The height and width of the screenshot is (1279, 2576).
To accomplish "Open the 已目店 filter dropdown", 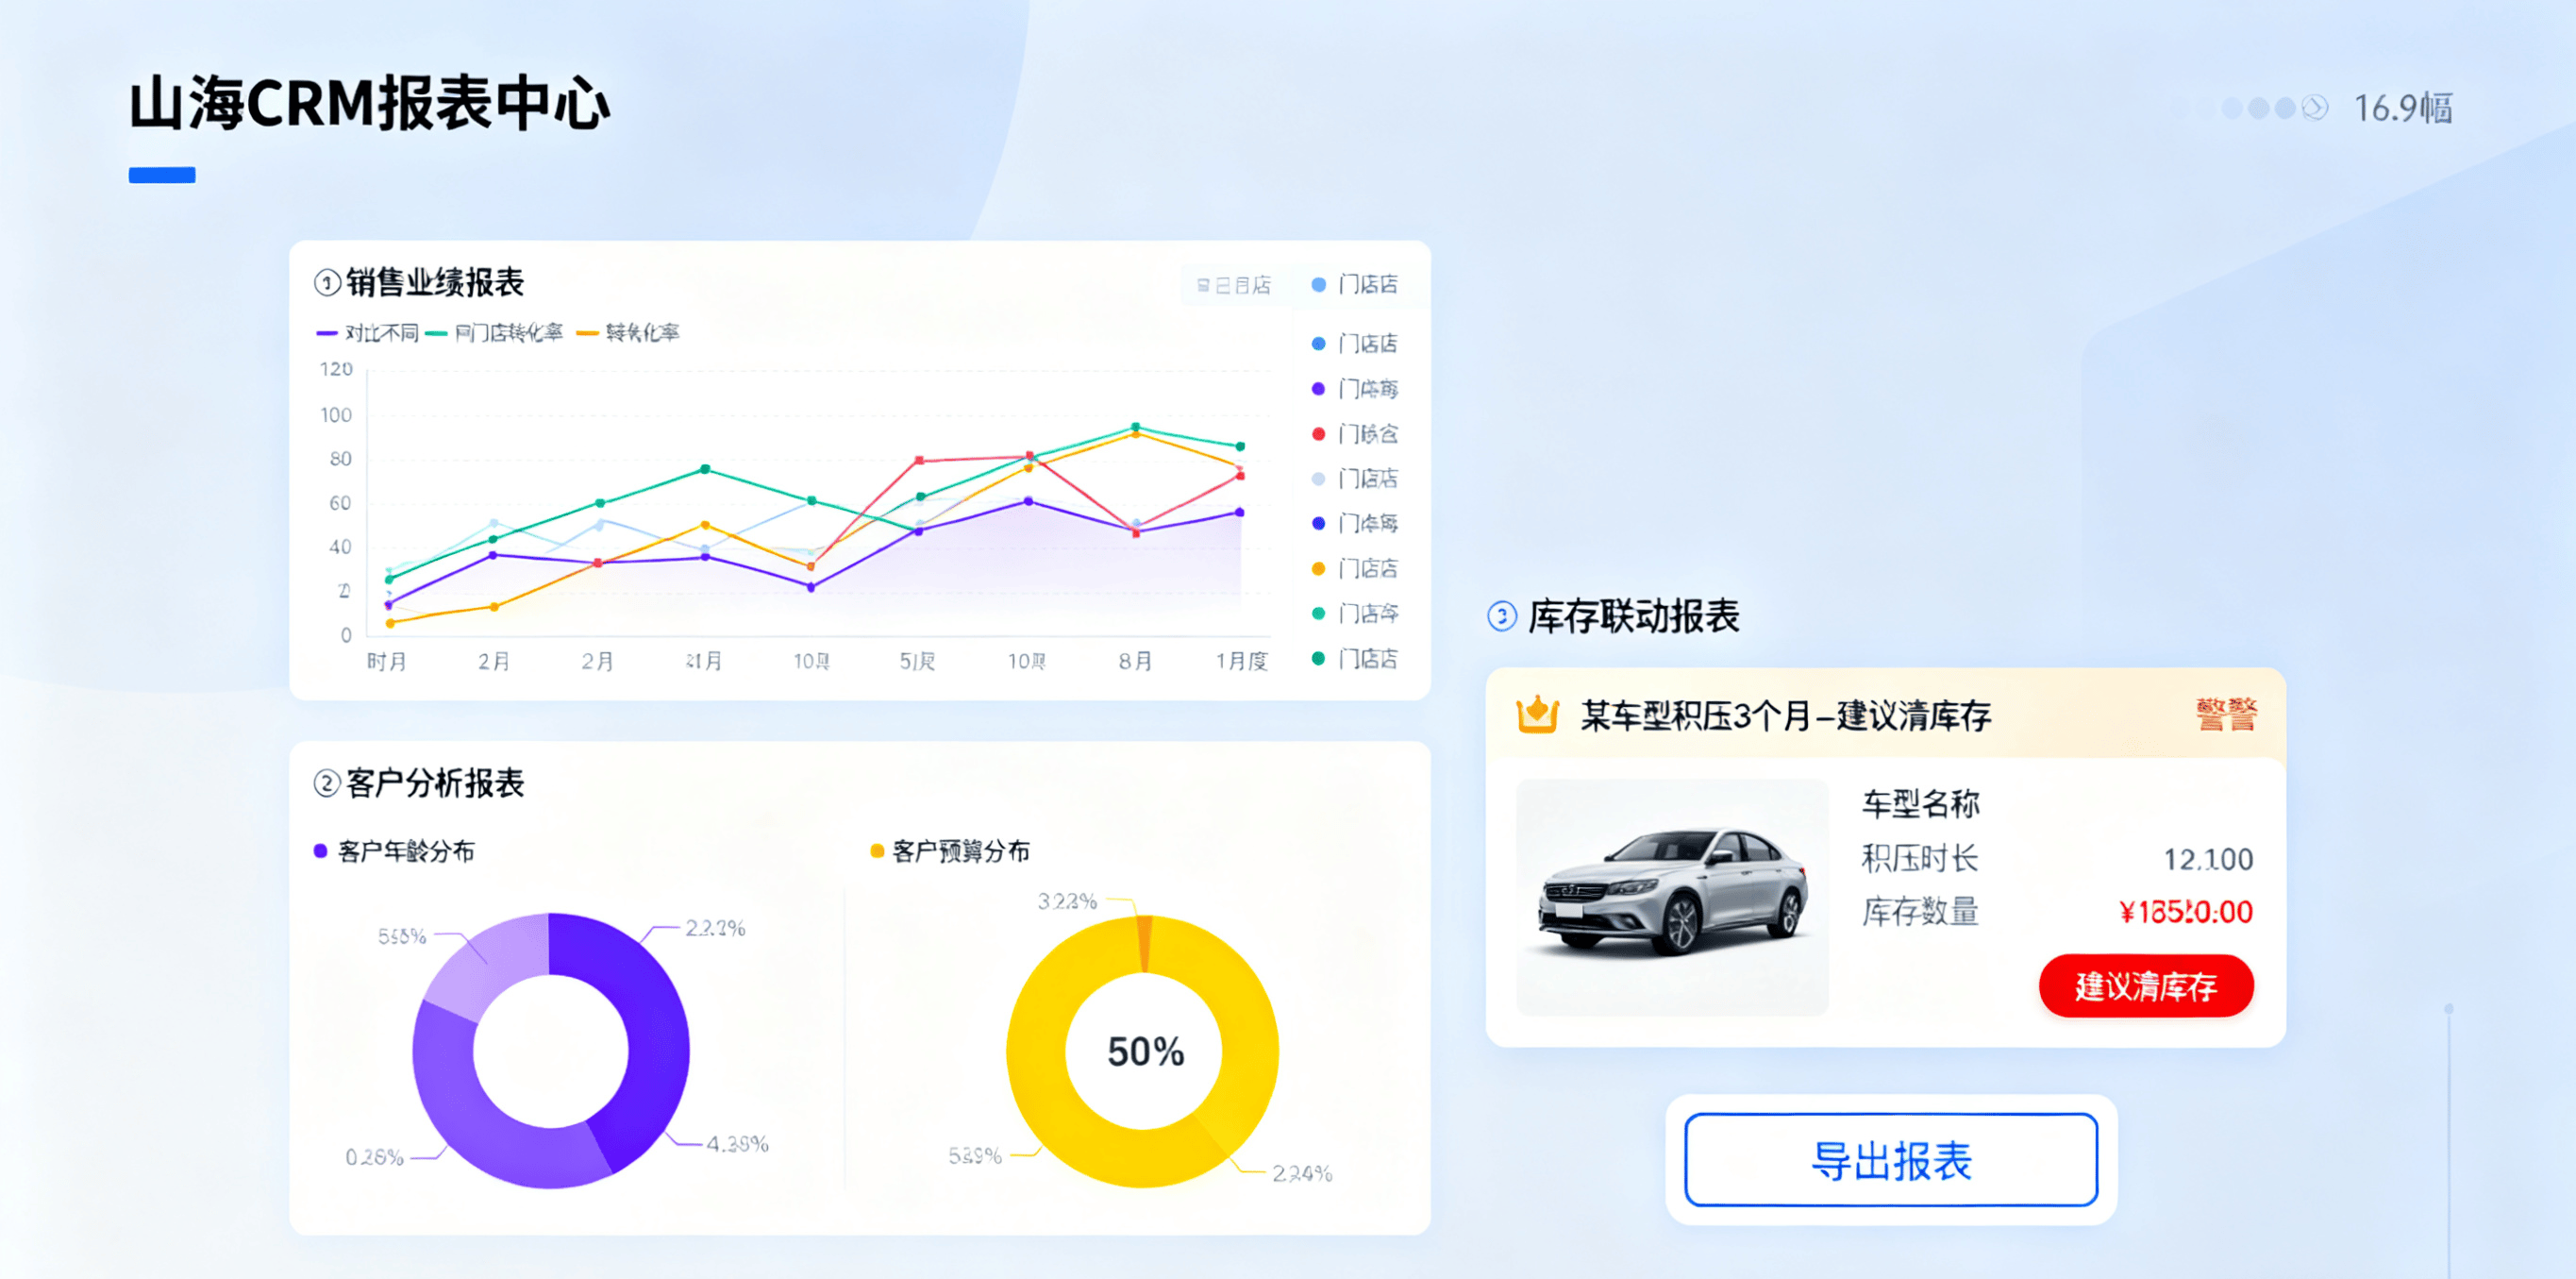I will click(1232, 285).
